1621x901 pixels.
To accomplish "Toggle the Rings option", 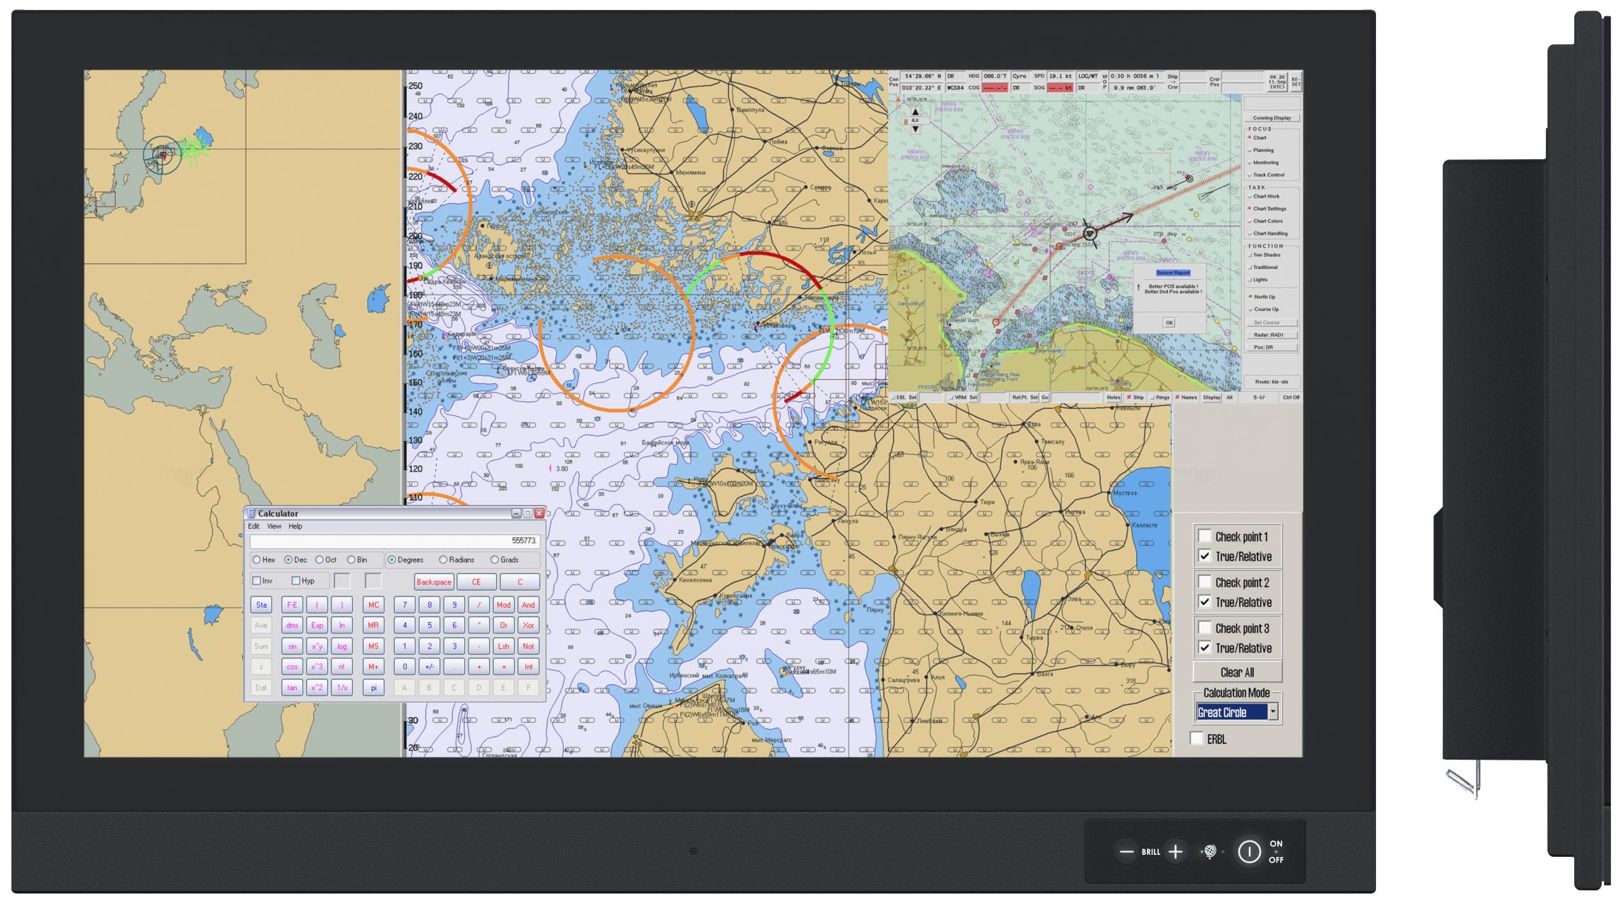I will (x=1160, y=398).
